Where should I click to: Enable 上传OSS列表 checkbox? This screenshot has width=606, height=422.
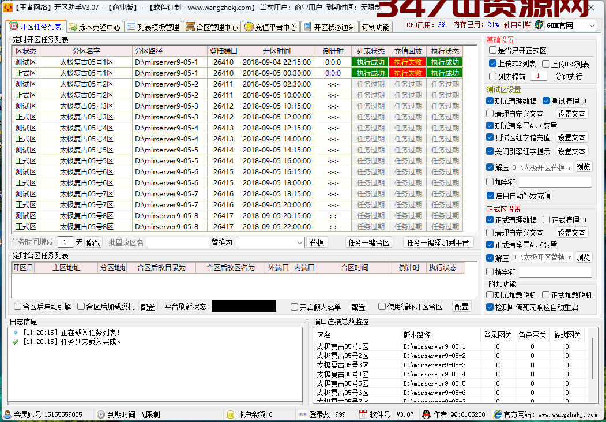(x=545, y=64)
